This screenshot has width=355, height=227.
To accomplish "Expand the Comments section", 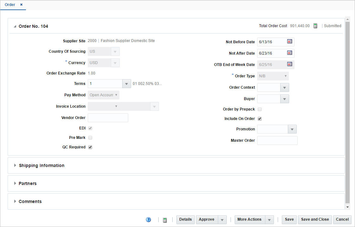I will click(15, 201).
